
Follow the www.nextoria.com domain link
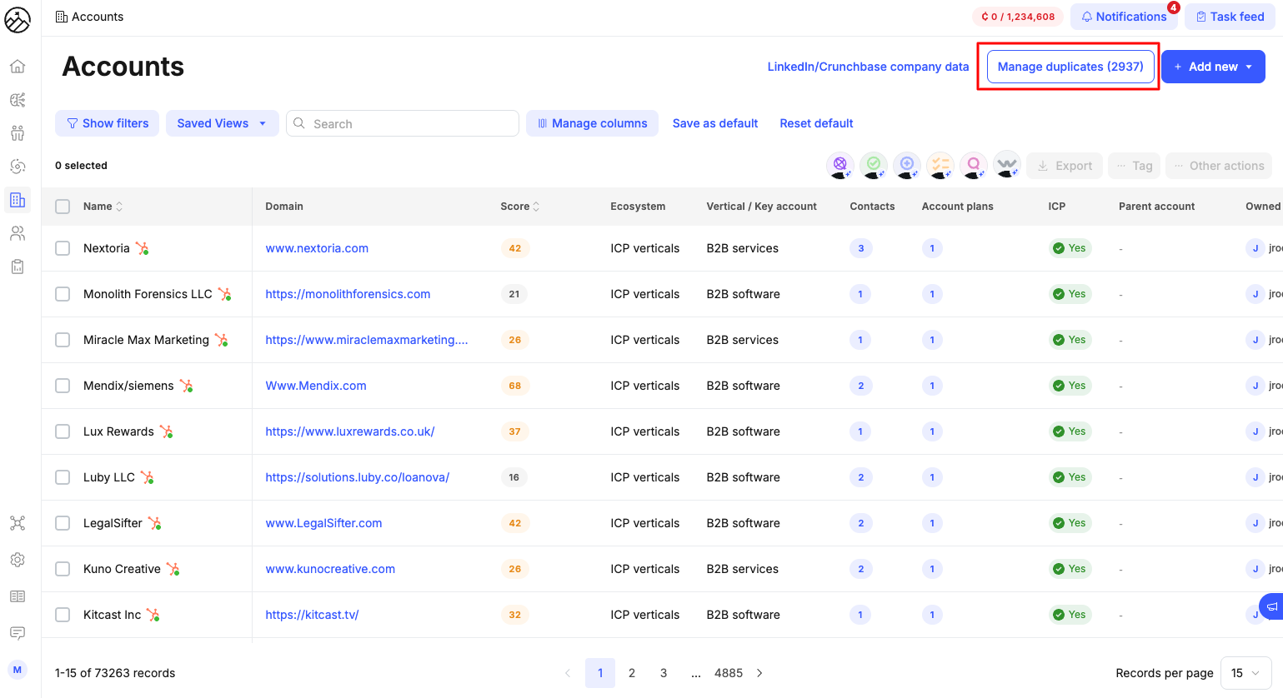(317, 247)
